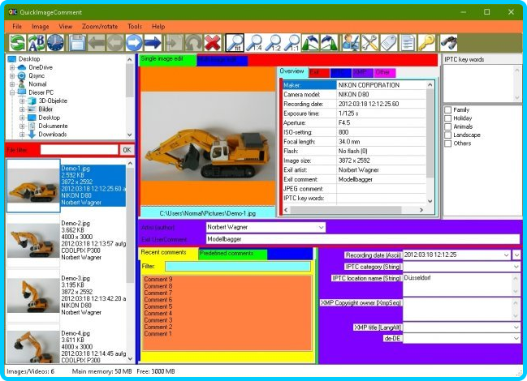
Task: Click the grayed previous-image circle arrow icon
Action: click(115, 43)
